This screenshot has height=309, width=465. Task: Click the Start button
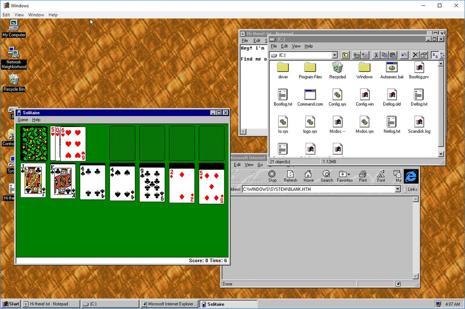tap(11, 304)
